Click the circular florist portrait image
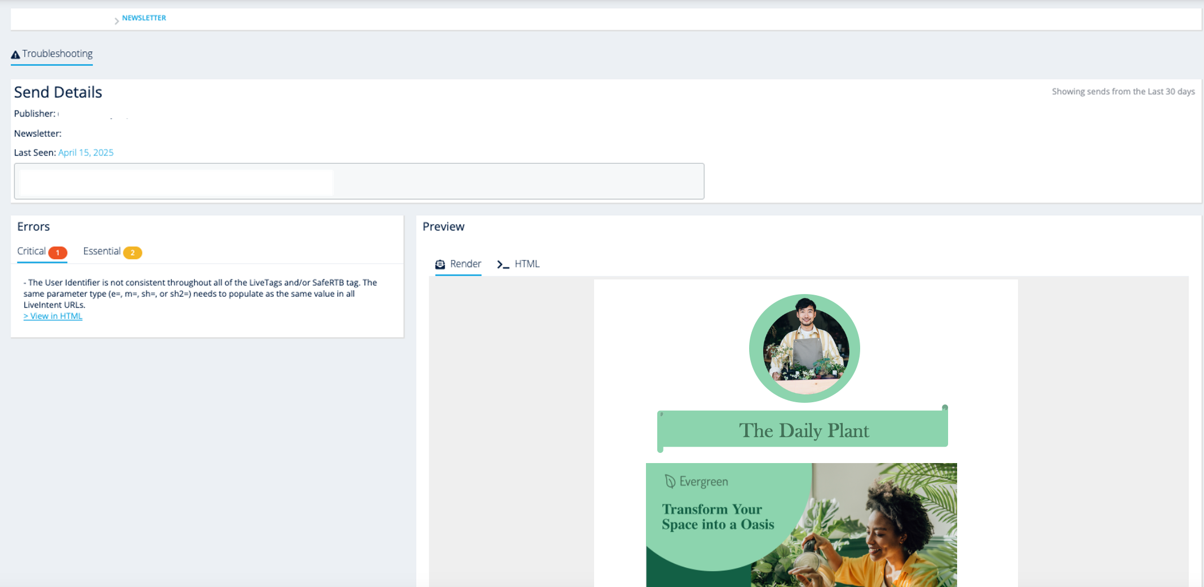The image size is (1204, 587). (804, 348)
